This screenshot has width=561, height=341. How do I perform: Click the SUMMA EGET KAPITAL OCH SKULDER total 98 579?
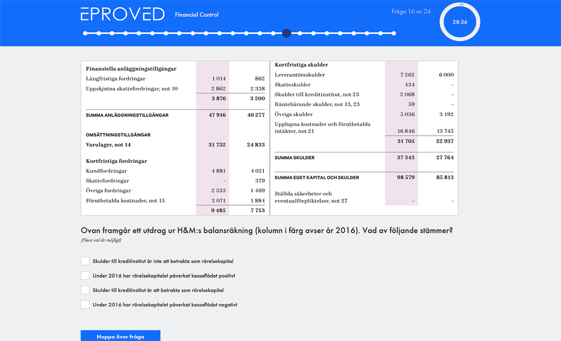(405, 178)
